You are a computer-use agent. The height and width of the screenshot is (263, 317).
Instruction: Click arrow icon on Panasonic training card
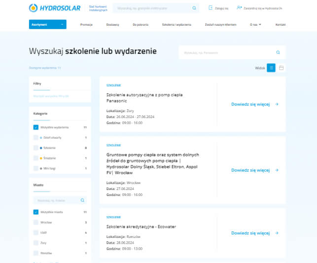tap(277, 104)
